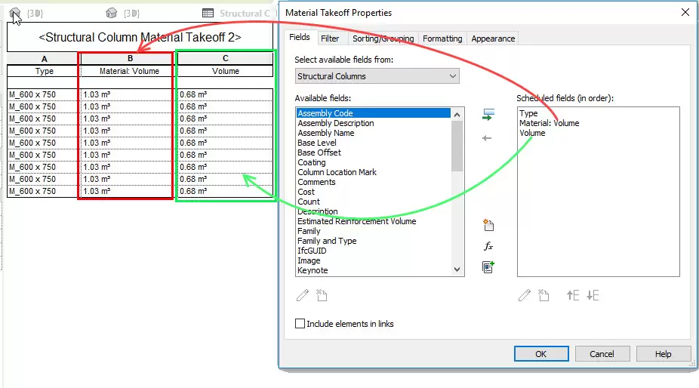Viewport: 699px width, 388px height.
Task: Click the green Add parameter arrow icon
Action: pyautogui.click(x=488, y=115)
